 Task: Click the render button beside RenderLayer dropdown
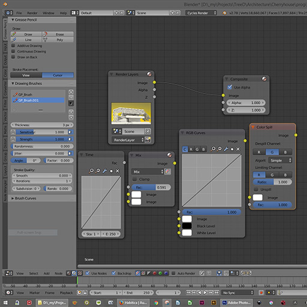click(x=148, y=140)
